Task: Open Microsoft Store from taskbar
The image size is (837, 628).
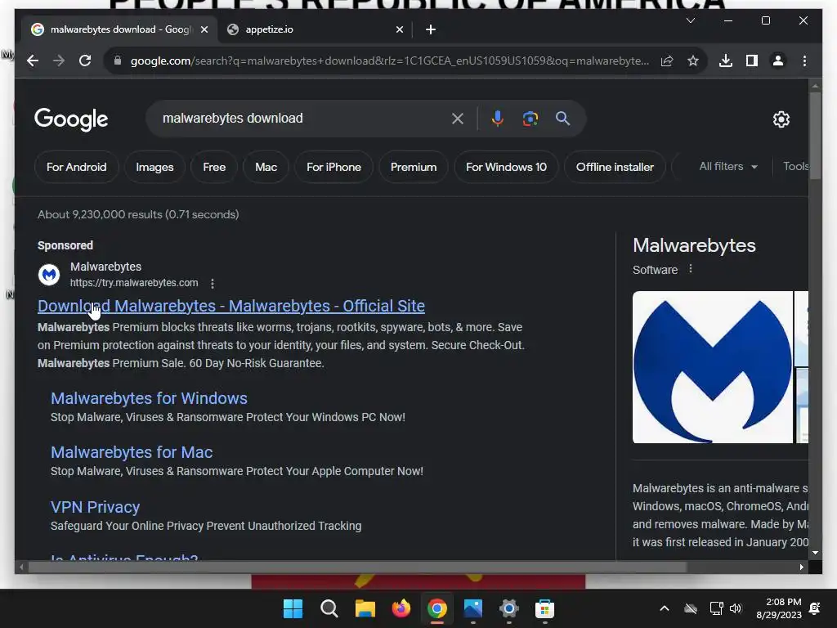Action: (544, 608)
